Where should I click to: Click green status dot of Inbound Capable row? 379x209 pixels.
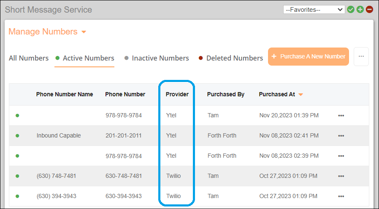[x=17, y=136]
